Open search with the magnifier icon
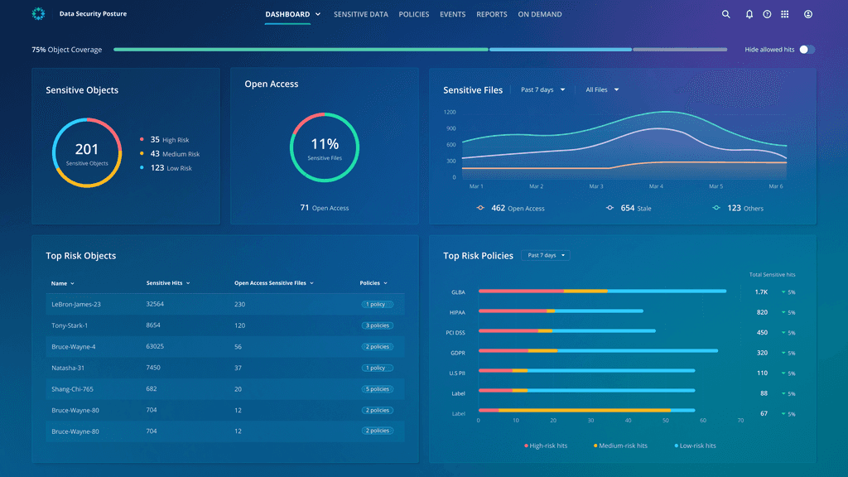The height and width of the screenshot is (477, 848). [x=725, y=15]
